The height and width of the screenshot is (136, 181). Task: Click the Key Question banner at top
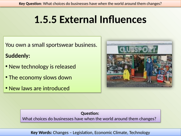click(x=90, y=4)
